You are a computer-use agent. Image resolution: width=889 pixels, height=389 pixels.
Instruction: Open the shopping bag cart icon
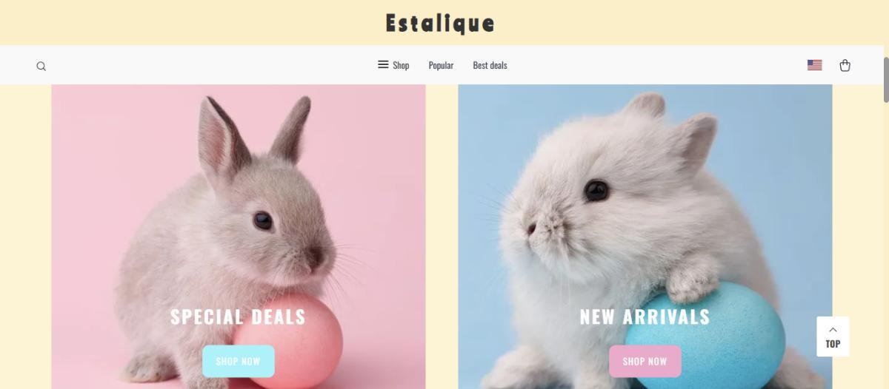click(845, 65)
